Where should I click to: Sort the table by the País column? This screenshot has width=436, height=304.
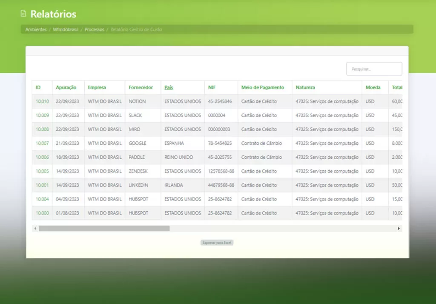(169, 87)
